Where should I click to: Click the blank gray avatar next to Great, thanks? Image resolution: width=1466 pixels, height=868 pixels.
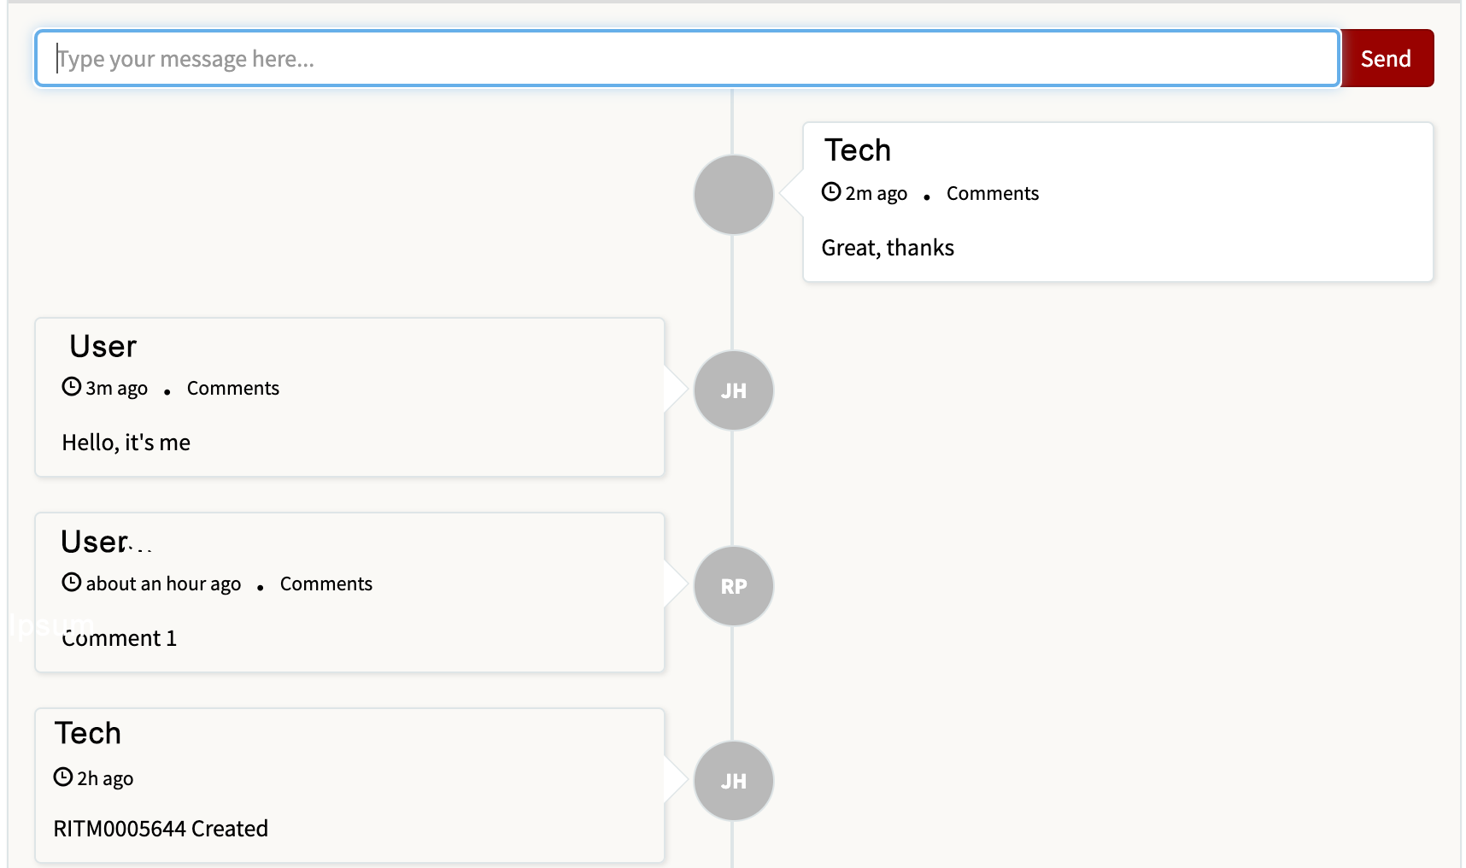pyautogui.click(x=732, y=194)
